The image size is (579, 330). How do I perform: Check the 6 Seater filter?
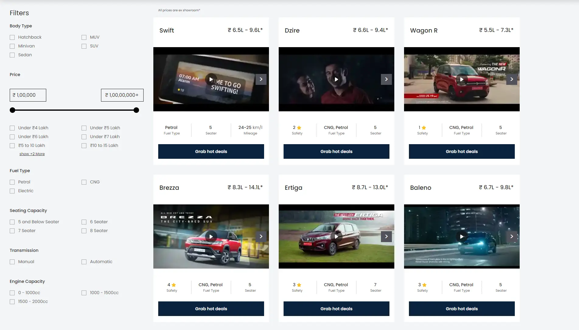84,222
